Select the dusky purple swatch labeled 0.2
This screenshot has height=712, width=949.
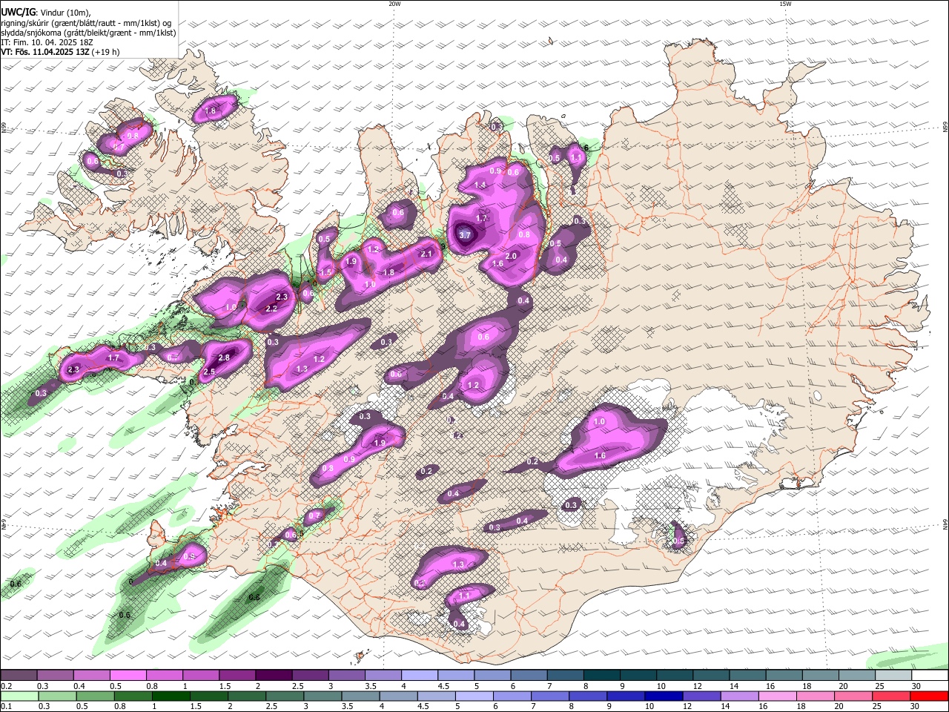[x=19, y=675]
